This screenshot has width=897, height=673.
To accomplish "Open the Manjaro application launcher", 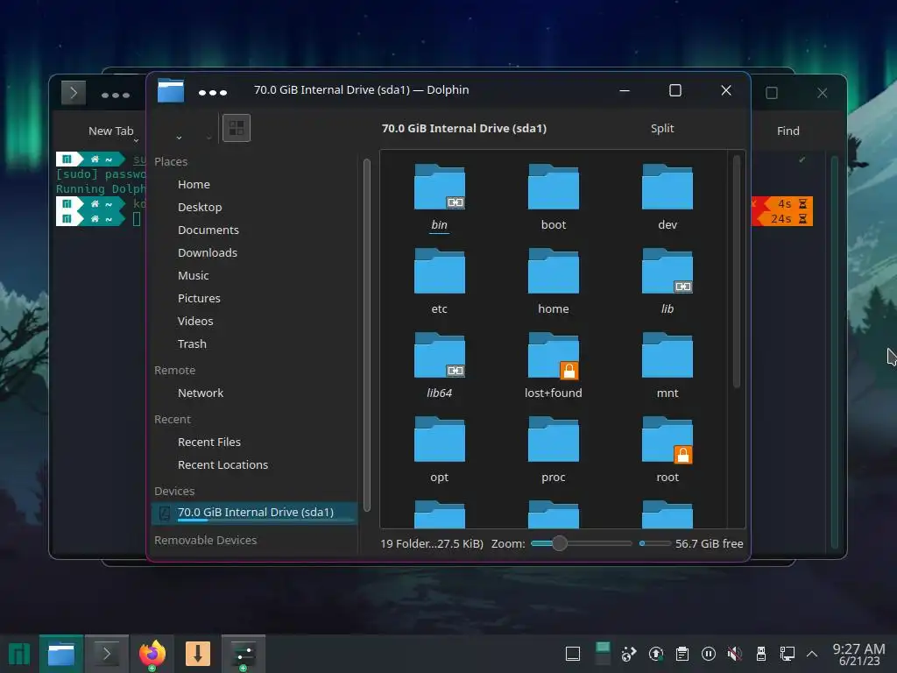I will click(x=19, y=654).
